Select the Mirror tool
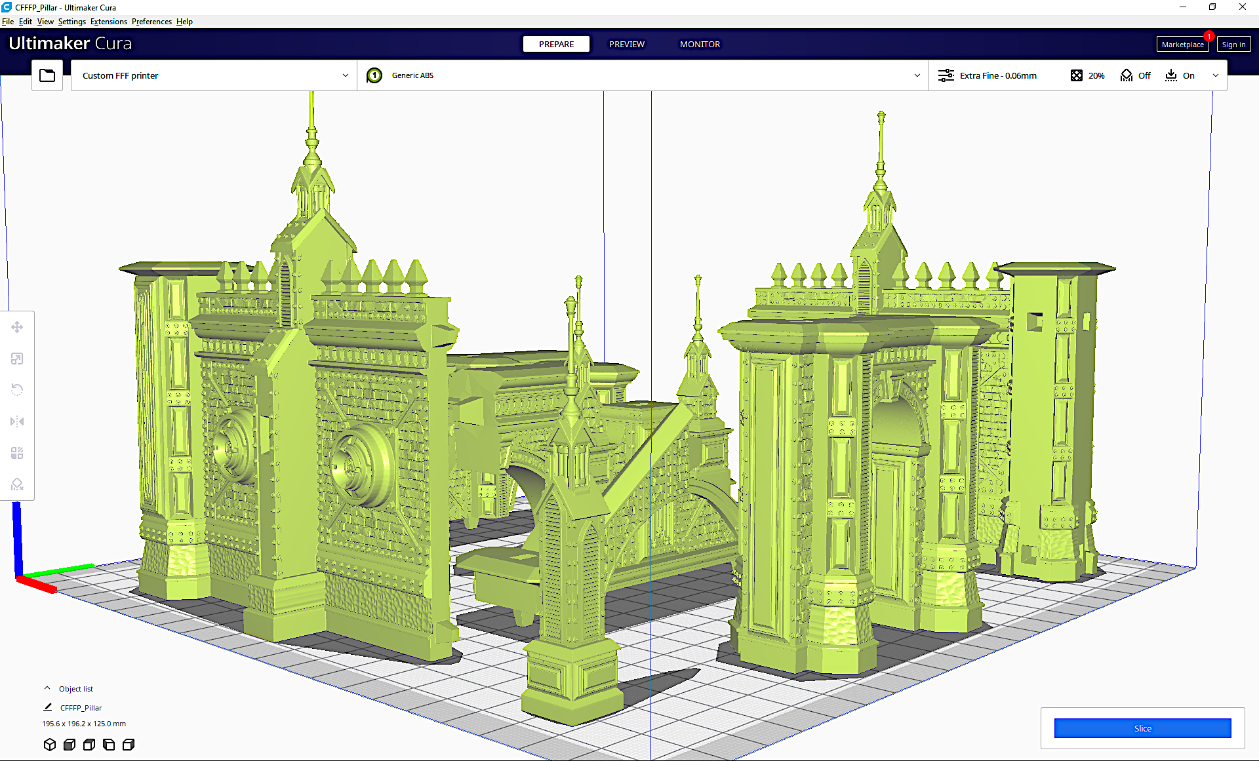Screen dimensions: 1259x761 17,421
